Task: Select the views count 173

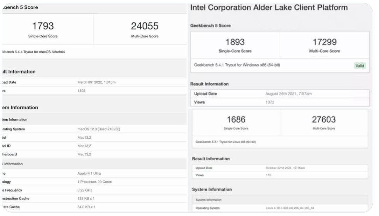Action: pos(268,175)
